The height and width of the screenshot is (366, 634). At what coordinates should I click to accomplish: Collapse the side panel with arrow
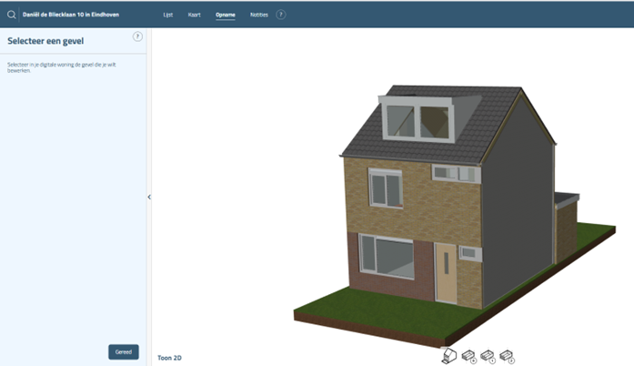point(149,197)
